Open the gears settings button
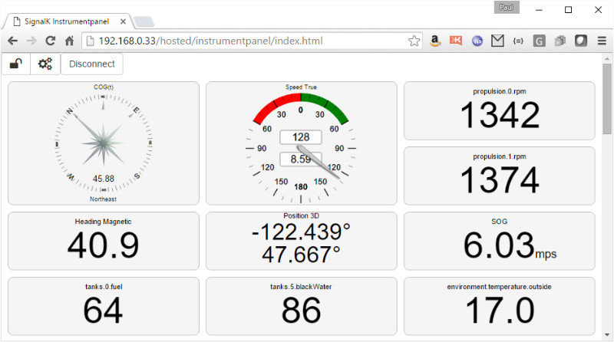Screen dimensions: 614x342 tap(45, 64)
